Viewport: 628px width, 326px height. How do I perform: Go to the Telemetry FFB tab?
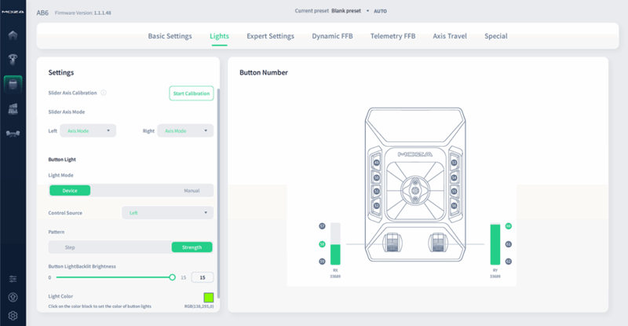tap(392, 36)
